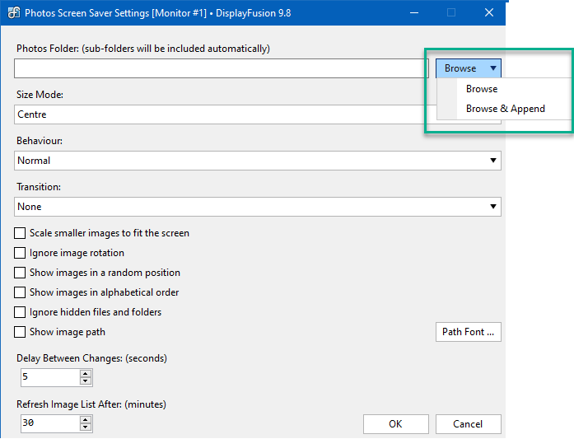This screenshot has width=574, height=439.
Task: Click the 'Refresh Image List After: (minutes)' label
Action: 91,404
